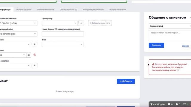Screen dimensions: 191x107
Task: Expand the источник заявки dropdown
Action: [x=15, y=65]
